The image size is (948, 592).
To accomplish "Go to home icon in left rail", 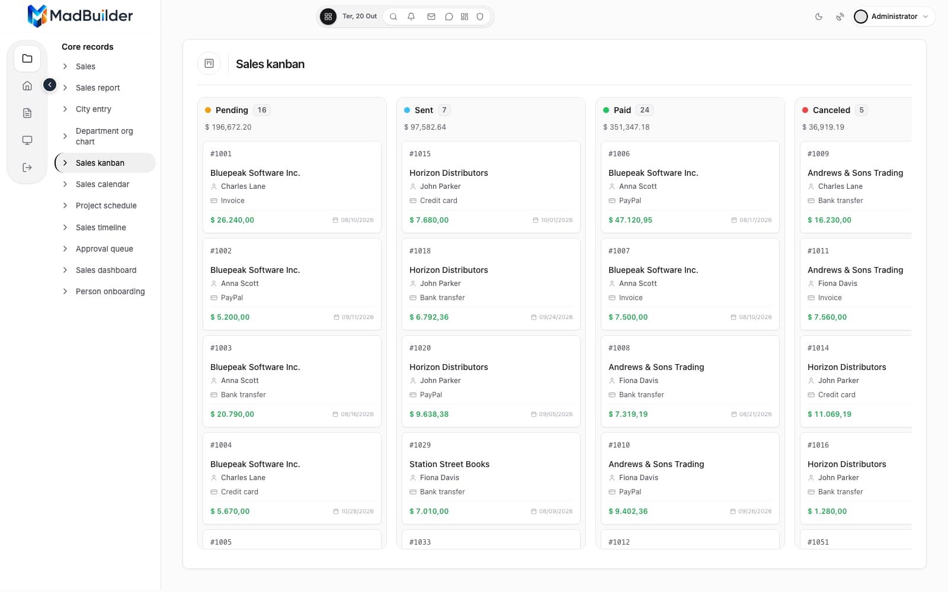I will click(27, 86).
